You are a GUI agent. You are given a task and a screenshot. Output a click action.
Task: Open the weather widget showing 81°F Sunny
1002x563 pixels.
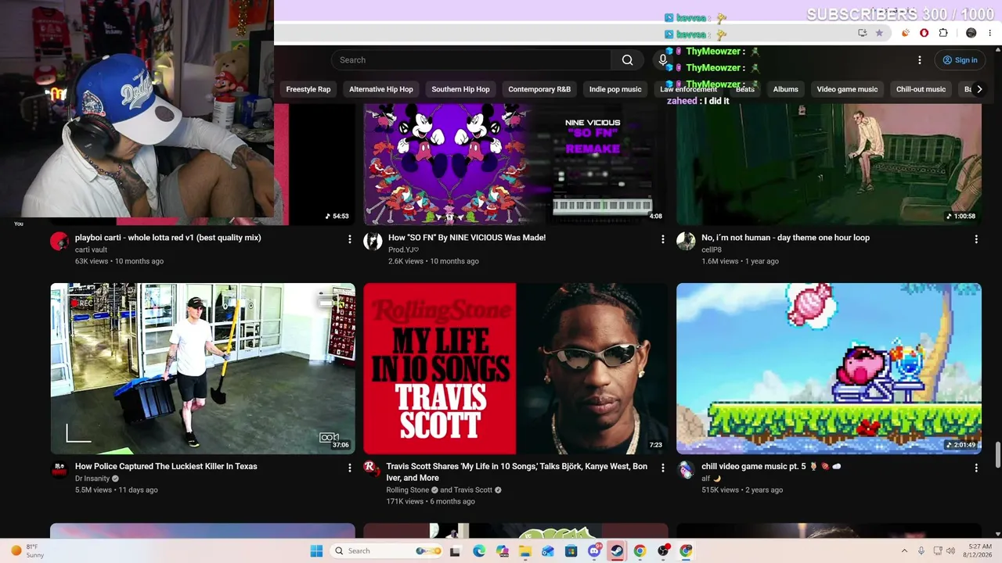click(27, 550)
